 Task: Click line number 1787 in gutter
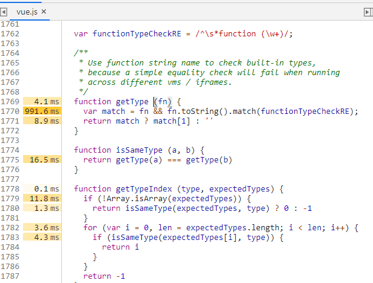10,276
